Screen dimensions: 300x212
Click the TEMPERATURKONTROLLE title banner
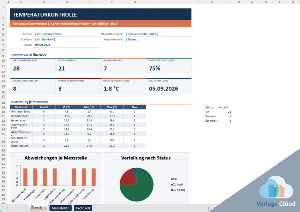(x=101, y=14)
